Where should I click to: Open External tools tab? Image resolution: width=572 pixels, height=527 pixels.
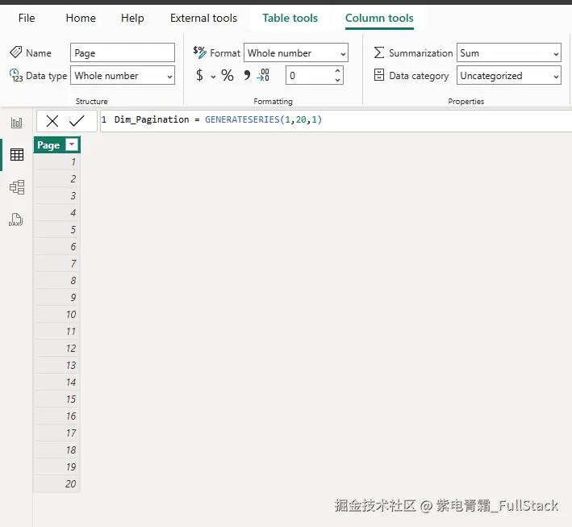[x=203, y=18]
